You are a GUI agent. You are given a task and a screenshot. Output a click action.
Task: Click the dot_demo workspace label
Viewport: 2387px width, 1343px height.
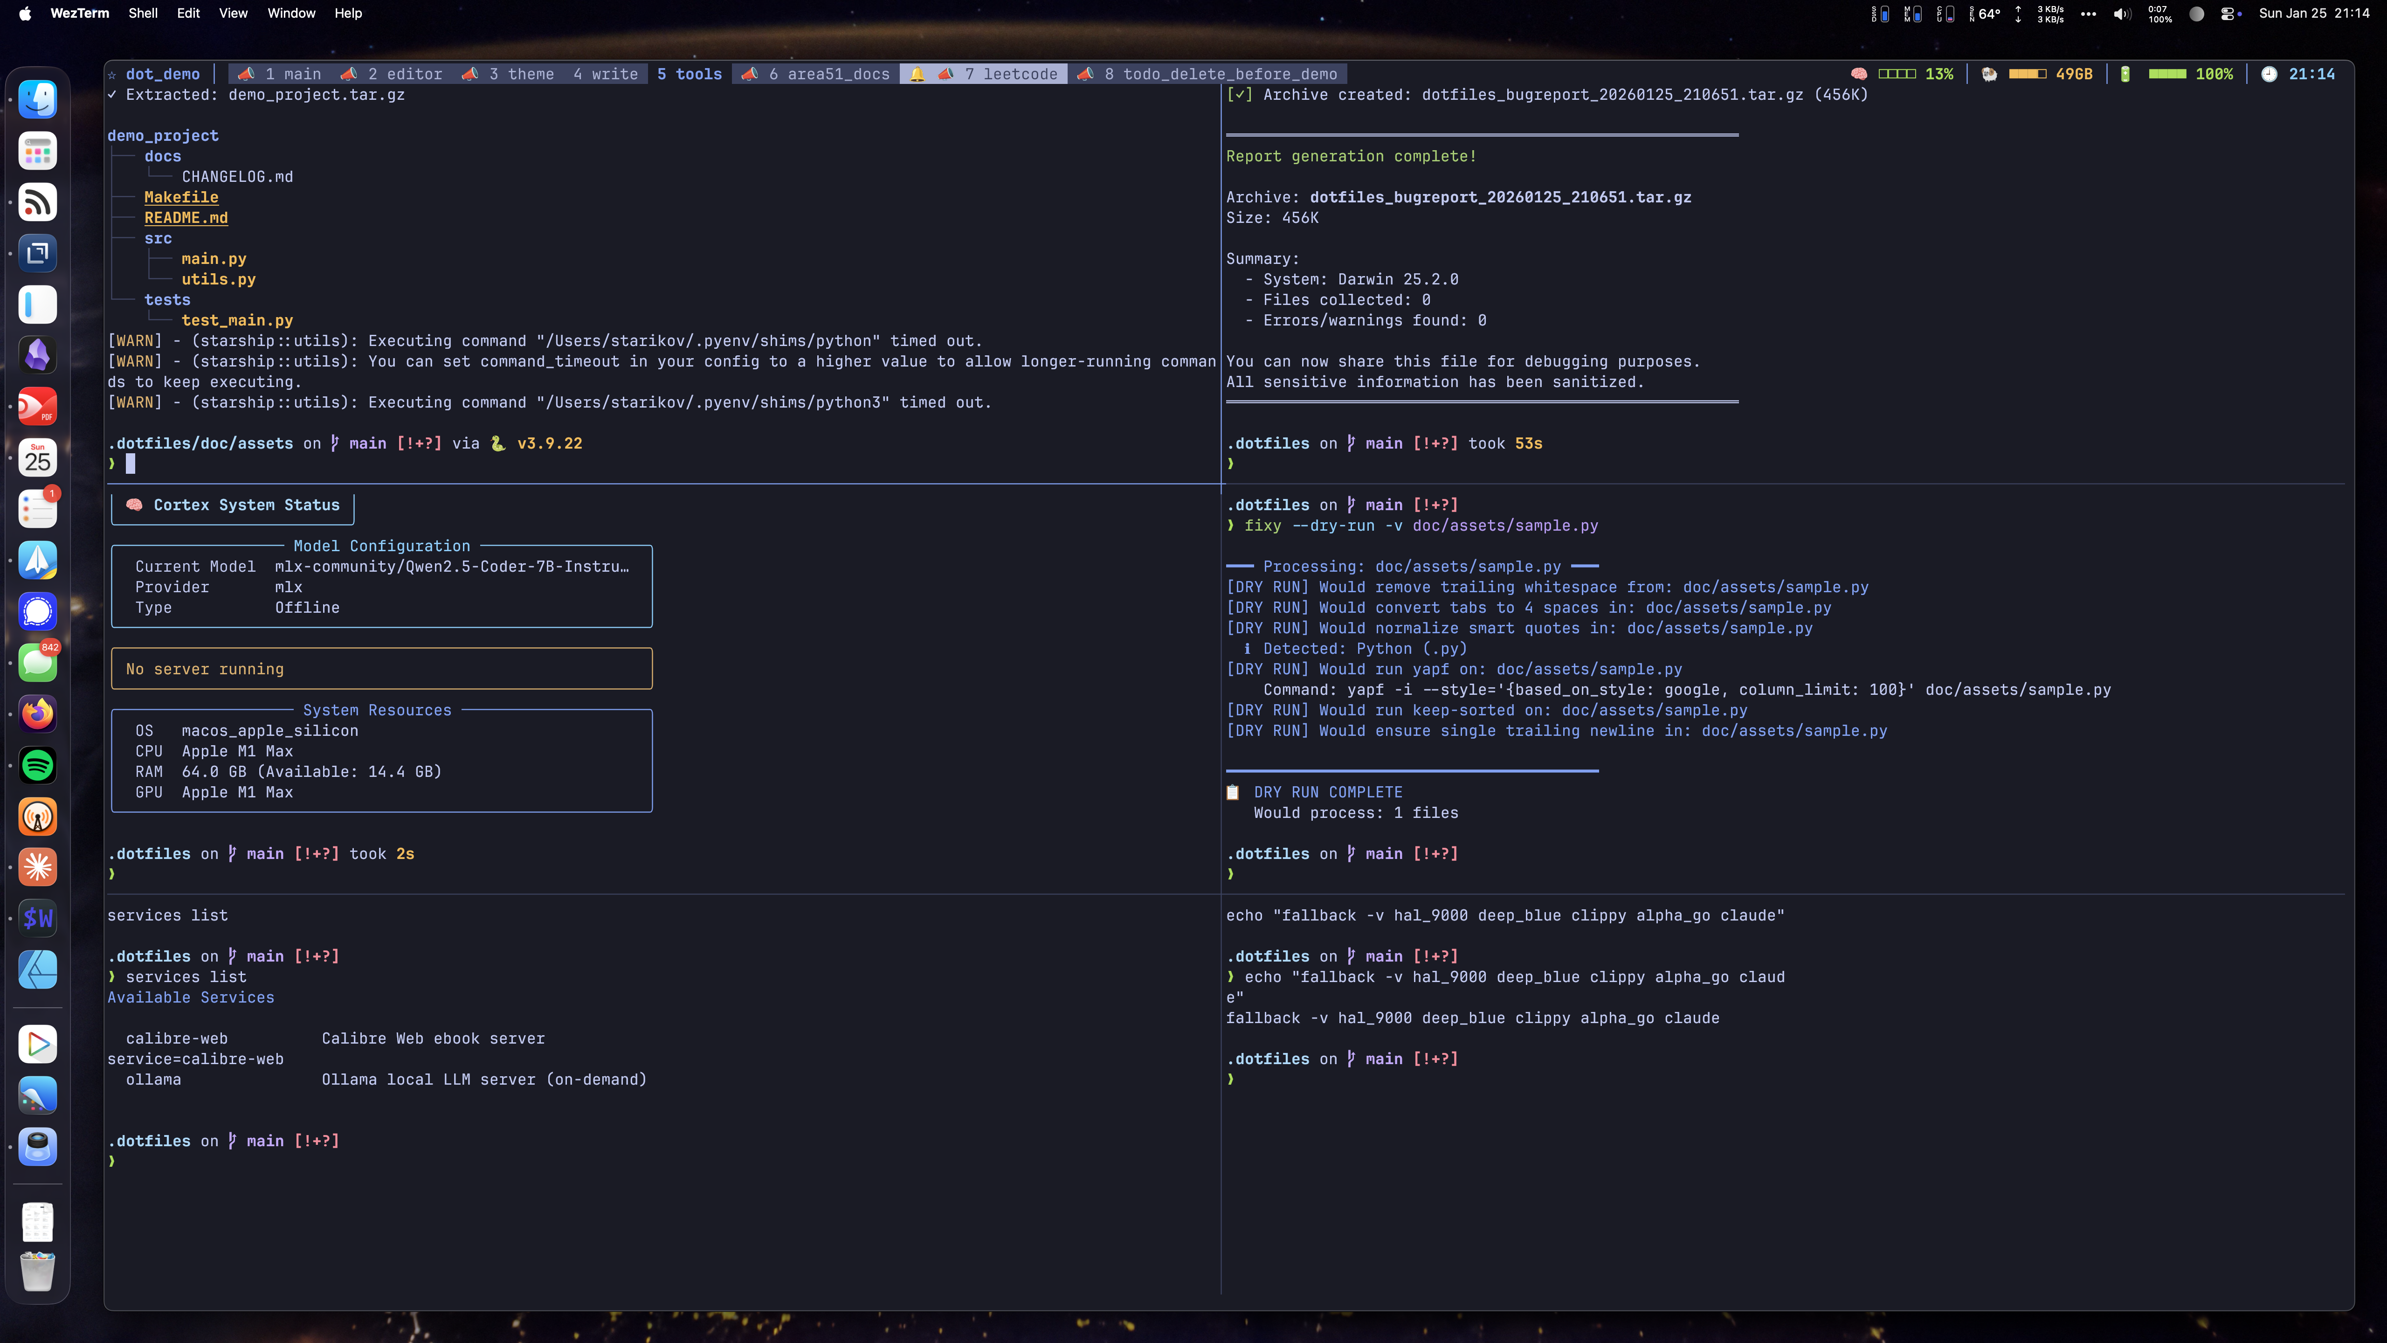(x=163, y=74)
